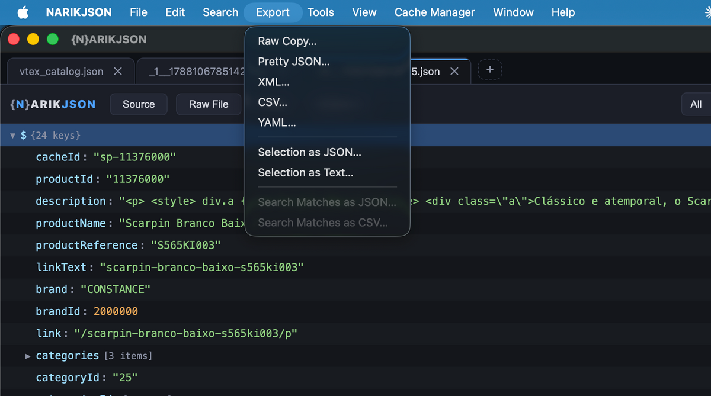Image resolution: width=711 pixels, height=396 pixels.
Task: Select Selection as Text... menu item
Action: 328,173
